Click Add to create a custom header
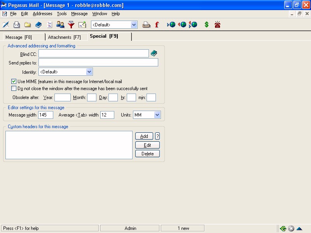Screen dimensions: 311x233 (x=144, y=136)
